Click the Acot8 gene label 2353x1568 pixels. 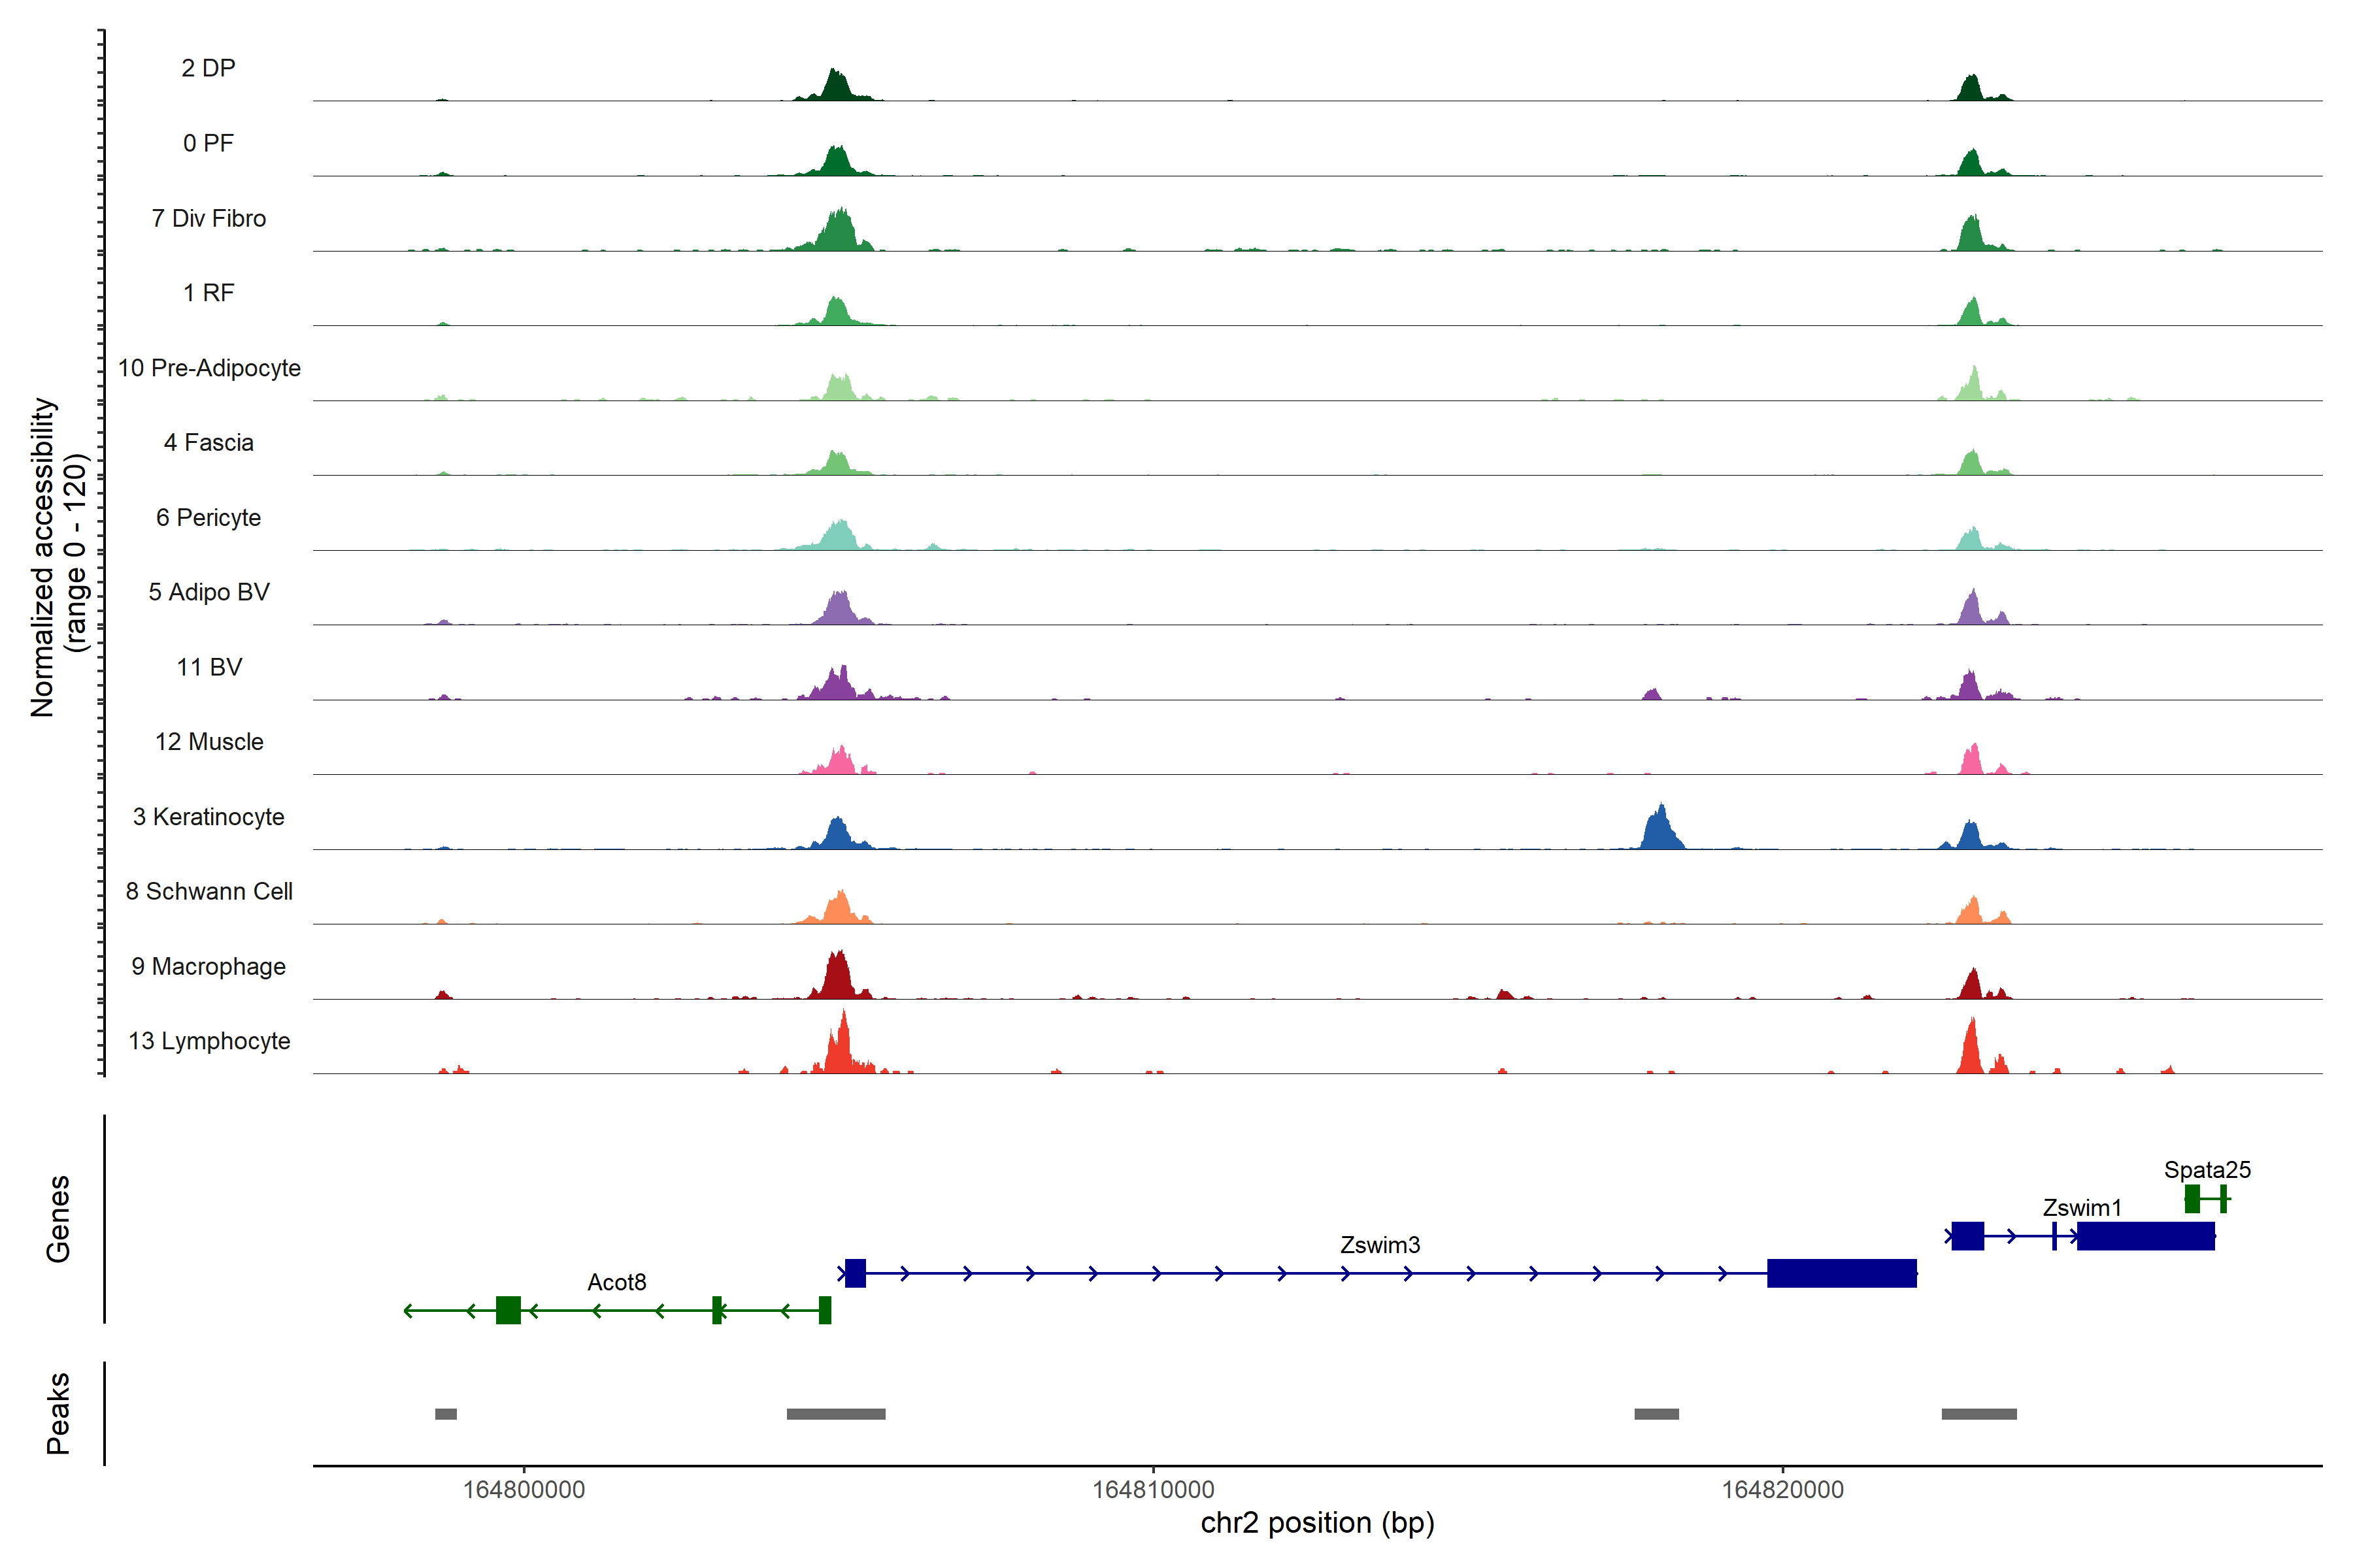point(616,1282)
